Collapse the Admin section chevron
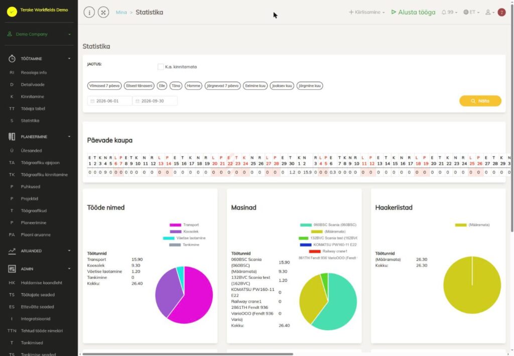 [69, 269]
